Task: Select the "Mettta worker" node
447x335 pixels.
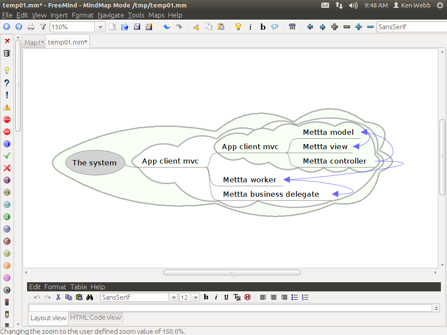Action: click(x=249, y=180)
